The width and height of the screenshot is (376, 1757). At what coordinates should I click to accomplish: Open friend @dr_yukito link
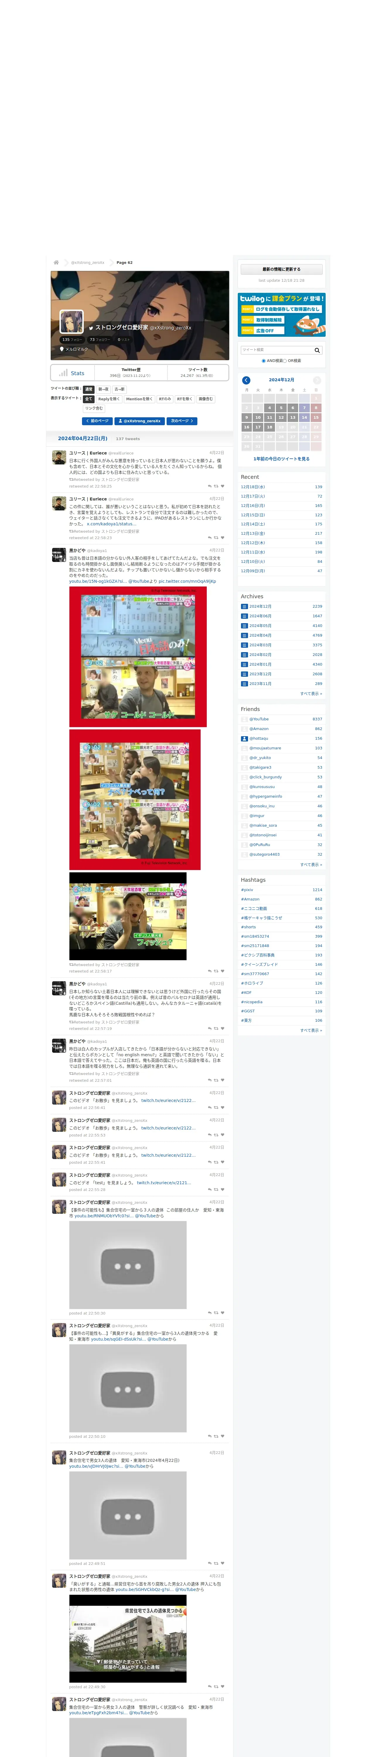(260, 758)
